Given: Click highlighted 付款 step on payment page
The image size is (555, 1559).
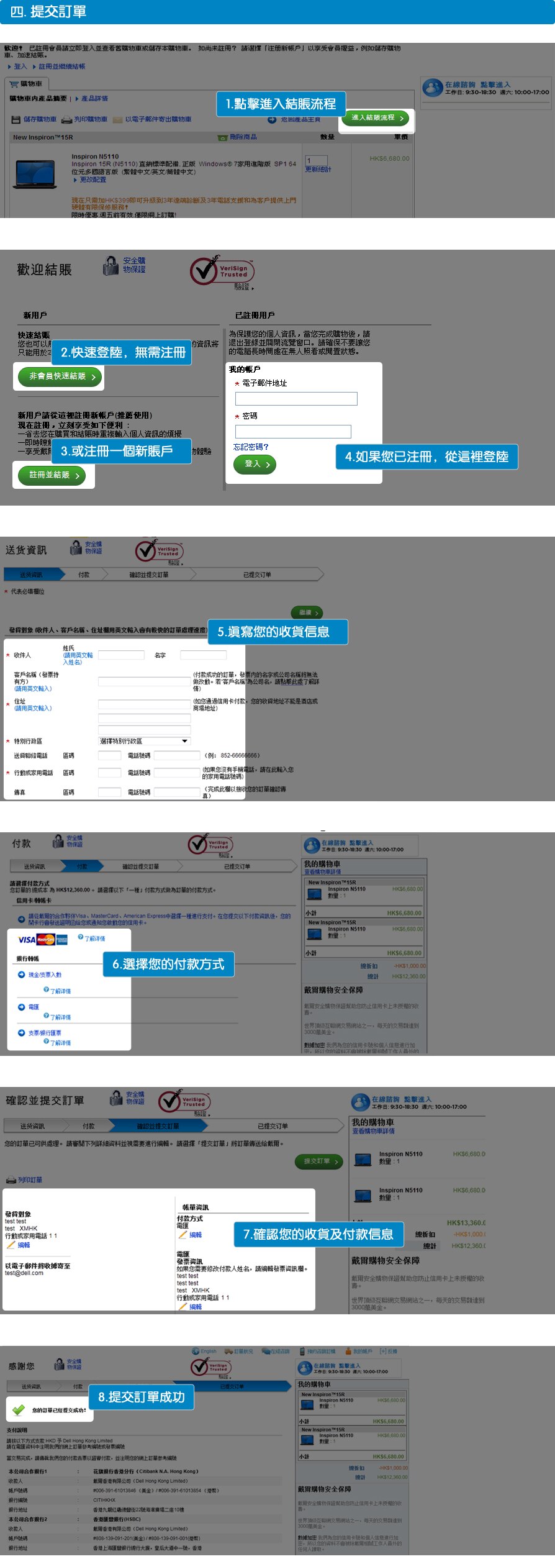Looking at the screenshot, I should pos(82,866).
